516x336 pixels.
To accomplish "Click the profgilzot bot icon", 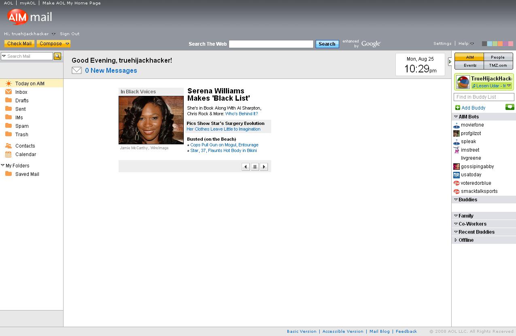I will click(x=457, y=133).
